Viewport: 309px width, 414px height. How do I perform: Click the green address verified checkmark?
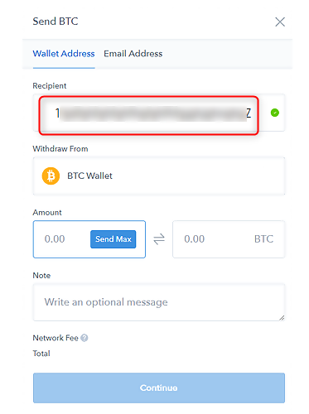275,113
